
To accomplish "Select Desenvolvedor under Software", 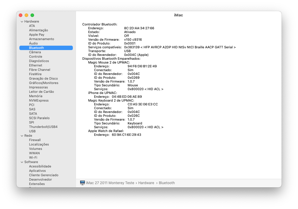I will click(x=40, y=179).
